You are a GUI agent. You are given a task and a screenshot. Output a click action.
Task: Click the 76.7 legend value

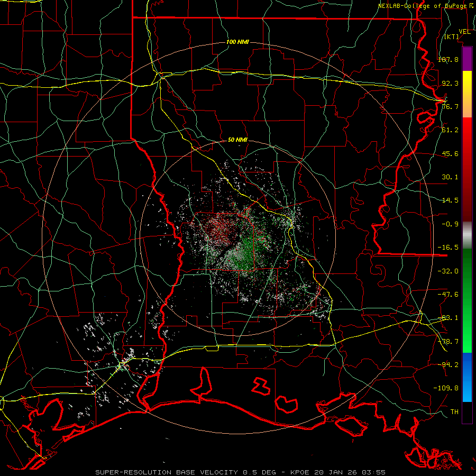[x=450, y=106]
